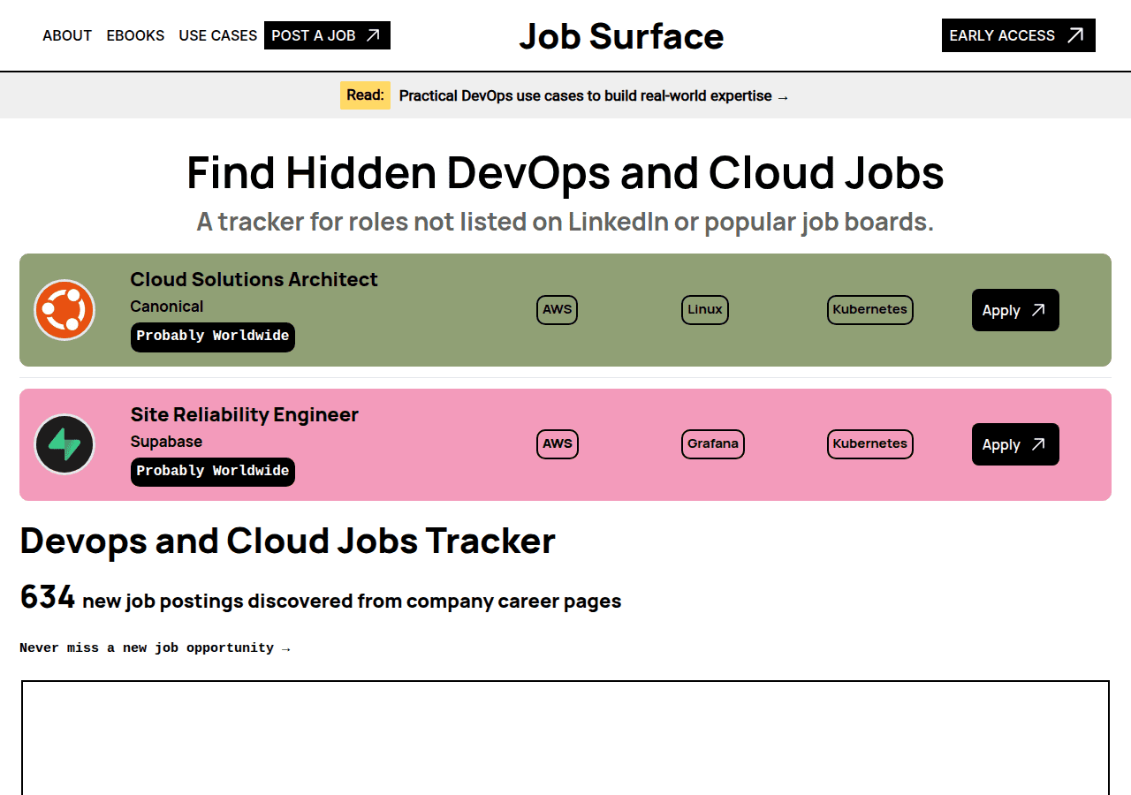Select Kubernetes tag on Supabase job
1131x795 pixels.
(870, 444)
